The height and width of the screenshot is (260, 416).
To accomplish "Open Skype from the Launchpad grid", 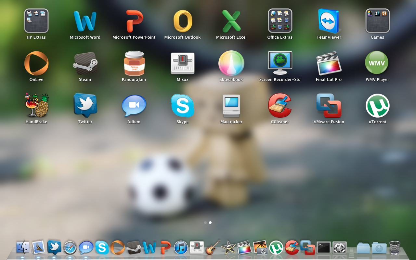I will pos(183,105).
